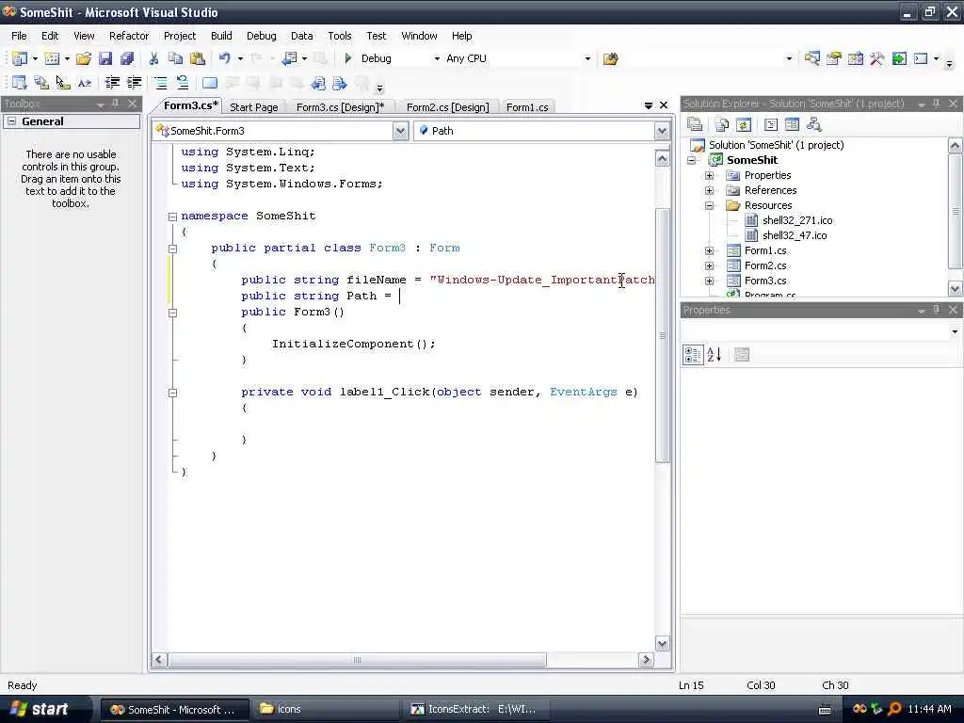Click View Designer in Solution Explorer toolbar
This screenshot has width=964, height=723.
[792, 125]
